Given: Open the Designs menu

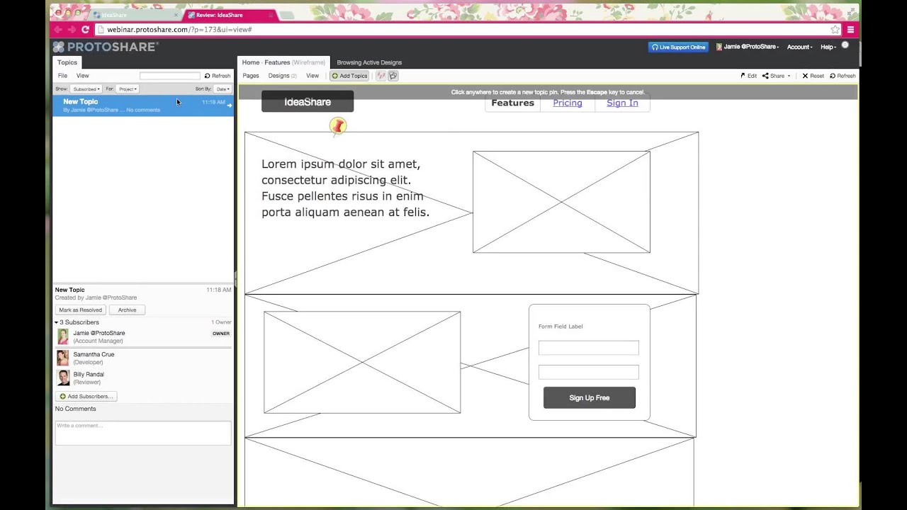Looking at the screenshot, I should click(282, 76).
